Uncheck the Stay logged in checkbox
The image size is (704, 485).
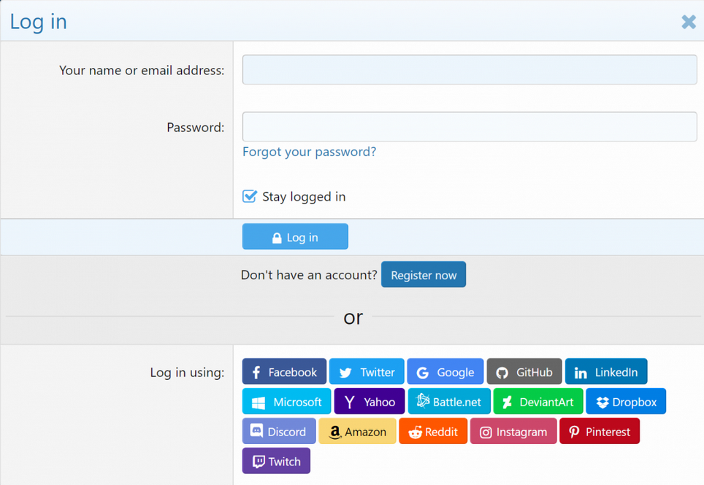[x=250, y=196]
